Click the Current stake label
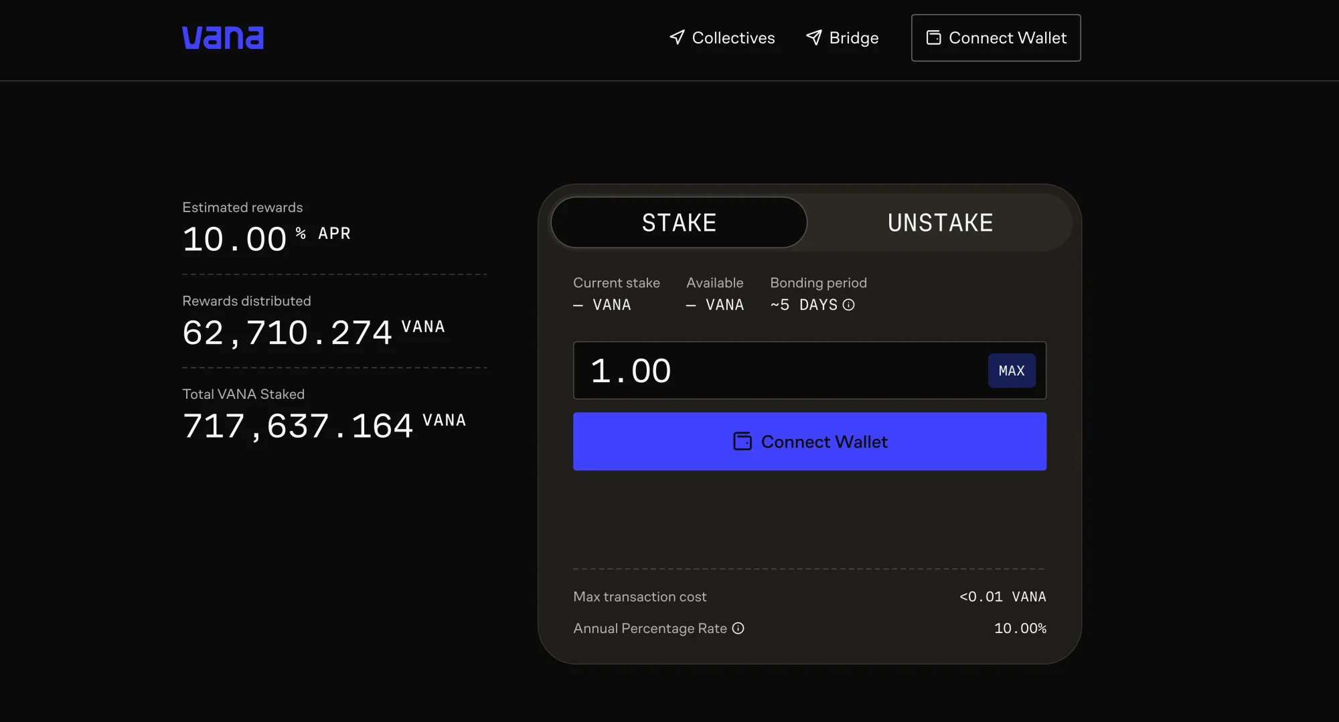The width and height of the screenshot is (1339, 722). pyautogui.click(x=617, y=283)
